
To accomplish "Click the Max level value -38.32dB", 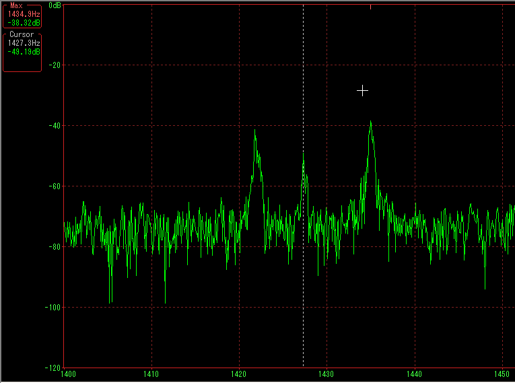I will (24, 23).
